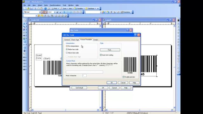Select the Text tool (letter A)
Viewport: 203px width, 114px height.
[24, 24]
